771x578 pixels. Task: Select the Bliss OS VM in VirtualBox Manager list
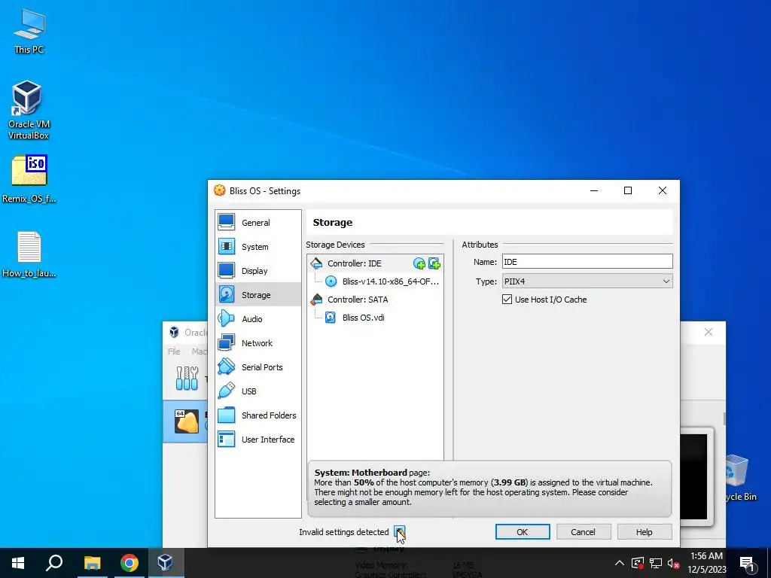186,421
